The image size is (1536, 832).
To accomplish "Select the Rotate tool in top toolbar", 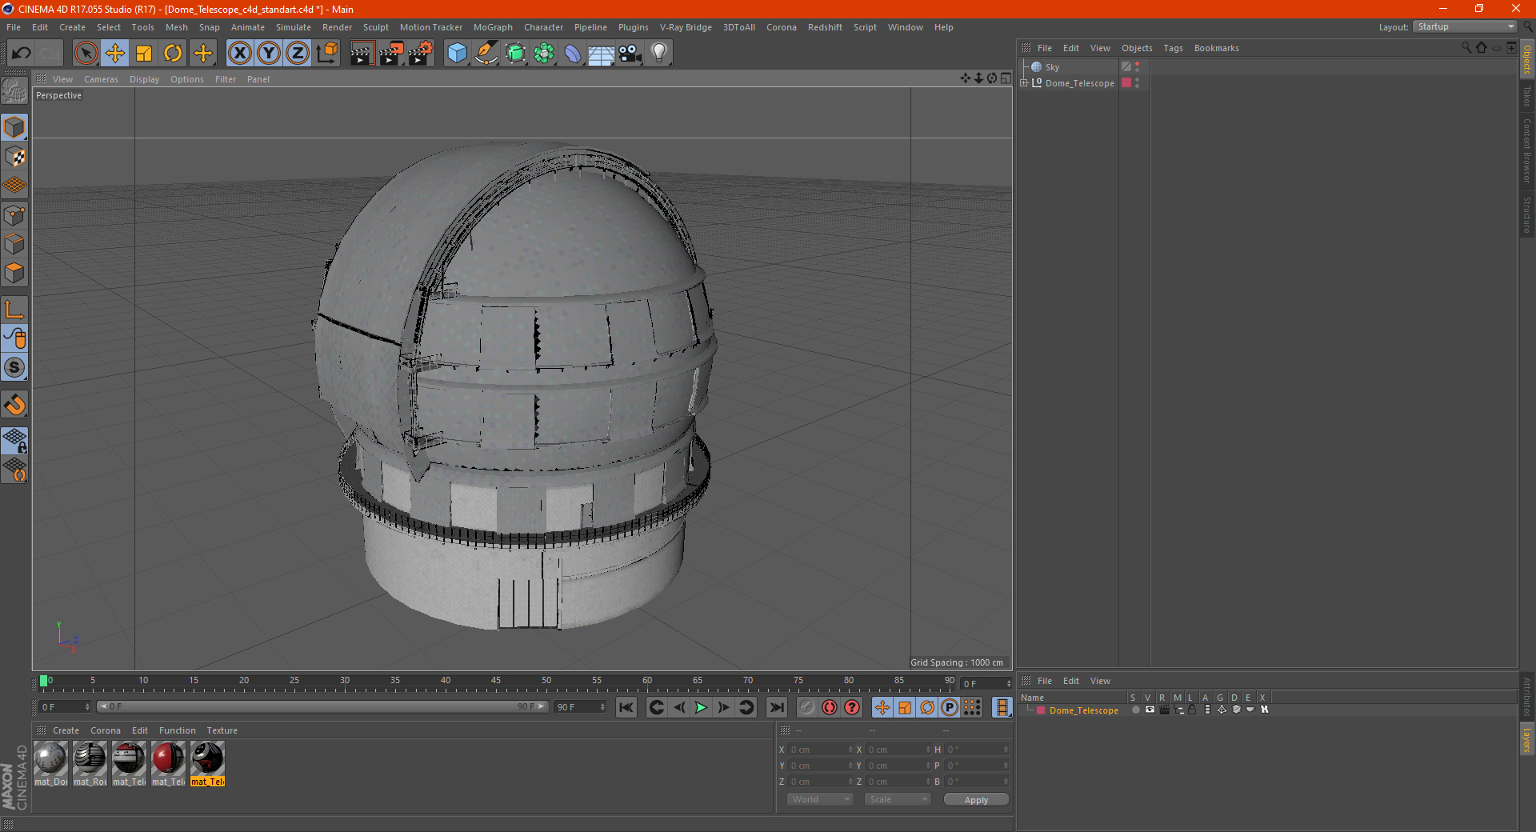I will point(173,54).
